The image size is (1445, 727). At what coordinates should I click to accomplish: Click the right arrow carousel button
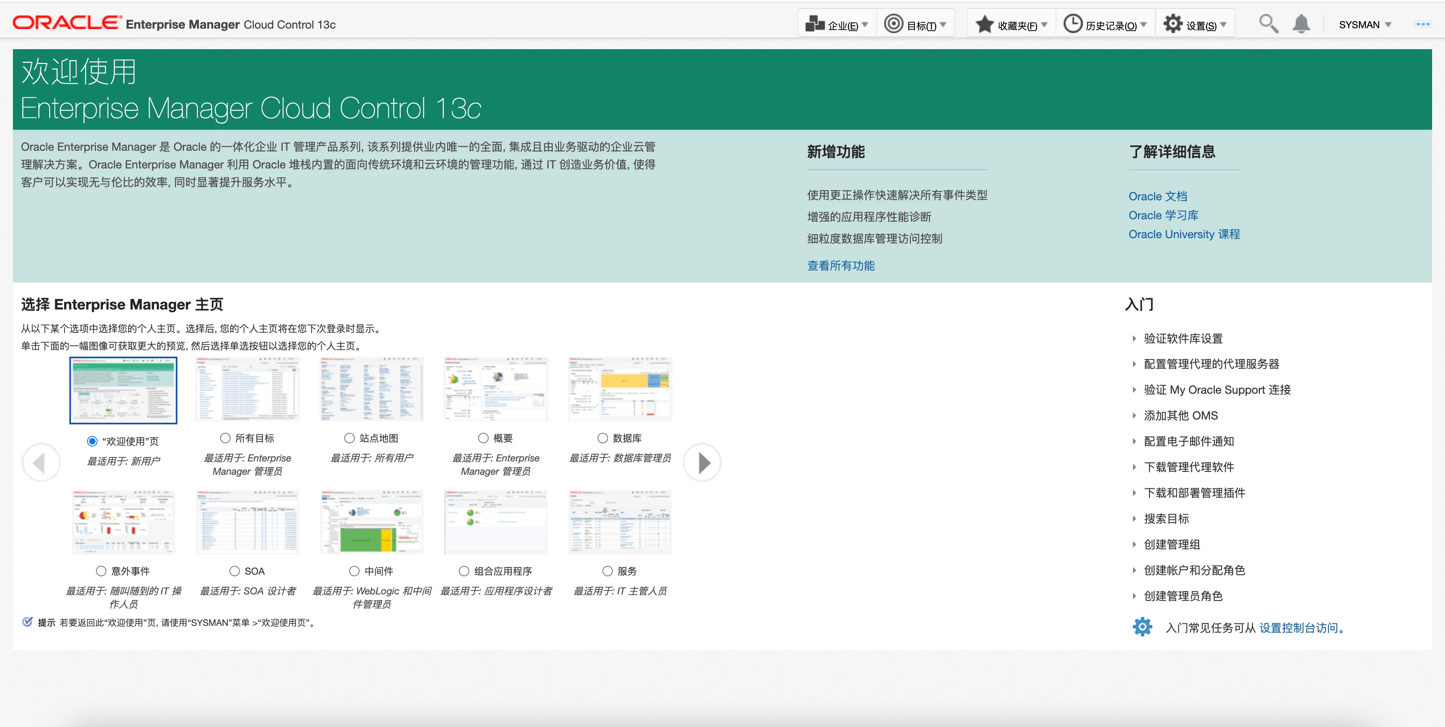tap(702, 462)
